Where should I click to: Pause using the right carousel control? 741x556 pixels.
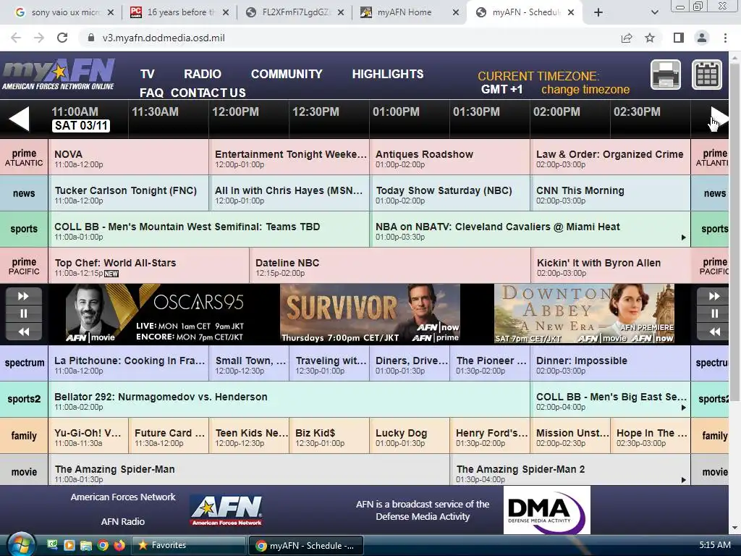(x=714, y=313)
